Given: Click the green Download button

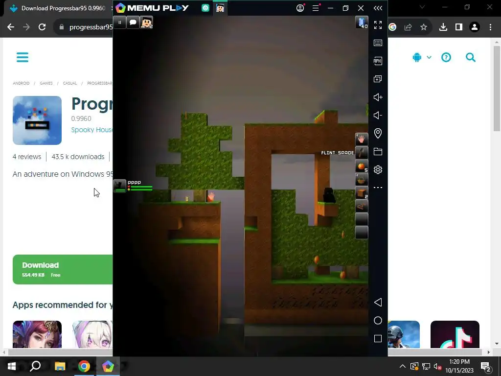Looking at the screenshot, I should (63, 270).
